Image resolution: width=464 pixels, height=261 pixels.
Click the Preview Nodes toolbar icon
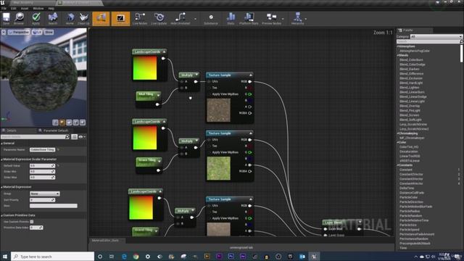pyautogui.click(x=271, y=17)
